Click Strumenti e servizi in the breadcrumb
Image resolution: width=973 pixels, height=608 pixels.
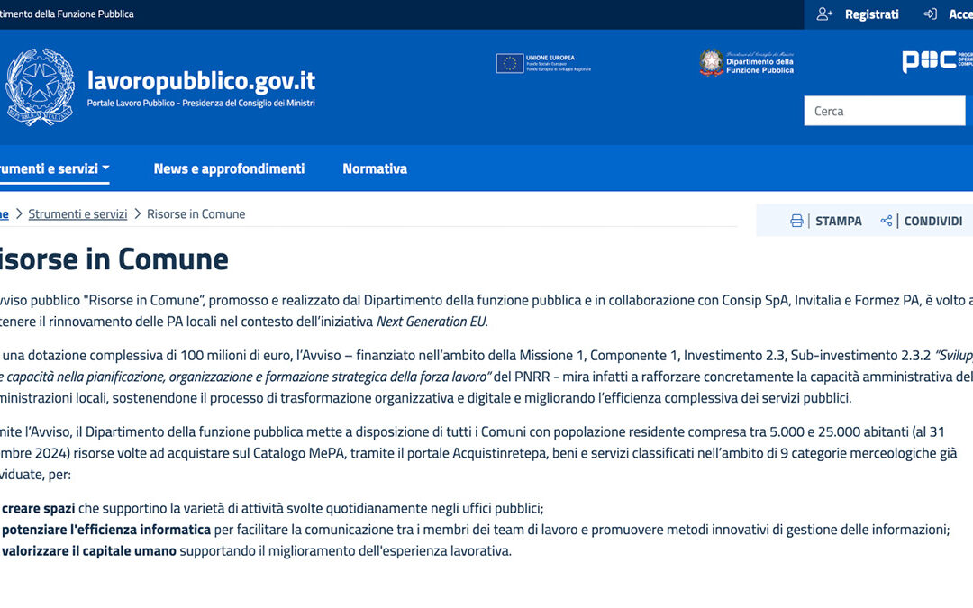pos(77,213)
